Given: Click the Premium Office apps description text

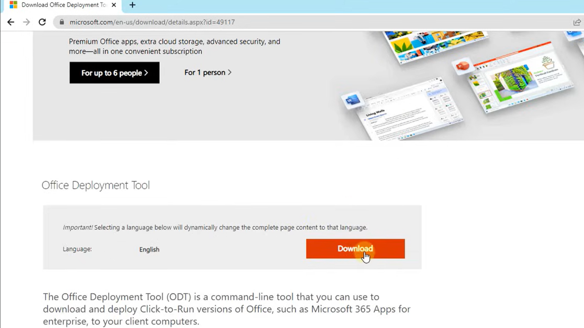Looking at the screenshot, I should pyautogui.click(x=174, y=46).
